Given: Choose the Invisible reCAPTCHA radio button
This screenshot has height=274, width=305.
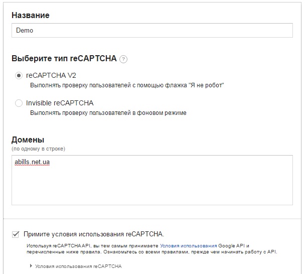Looking at the screenshot, I should [x=19, y=103].
